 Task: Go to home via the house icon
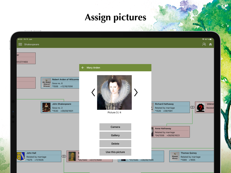pyautogui.click(x=211, y=44)
